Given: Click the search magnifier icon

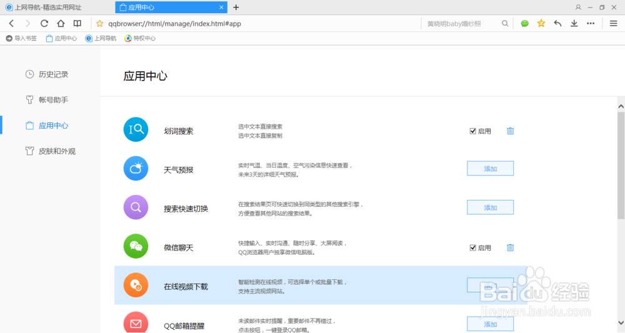Looking at the screenshot, I should [x=505, y=24].
